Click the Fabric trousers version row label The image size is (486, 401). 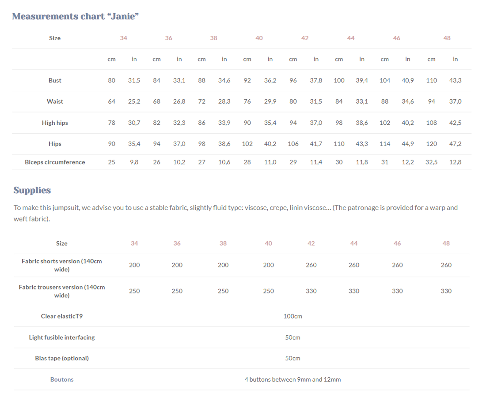[x=62, y=291]
